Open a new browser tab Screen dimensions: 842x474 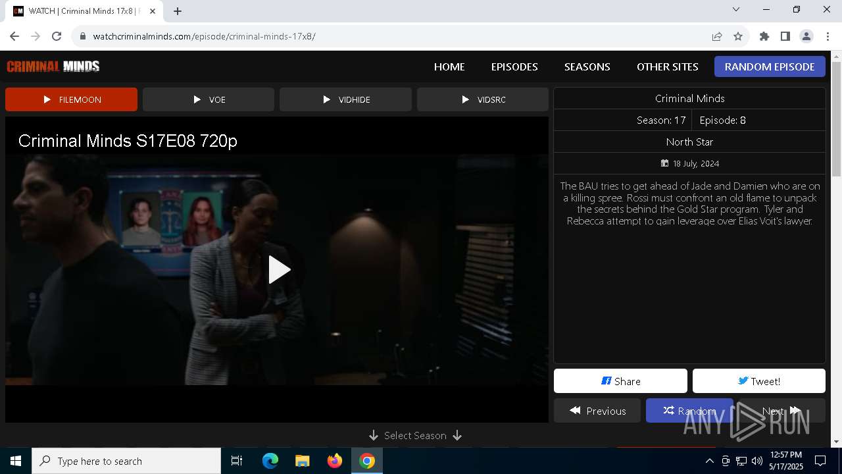(x=178, y=11)
